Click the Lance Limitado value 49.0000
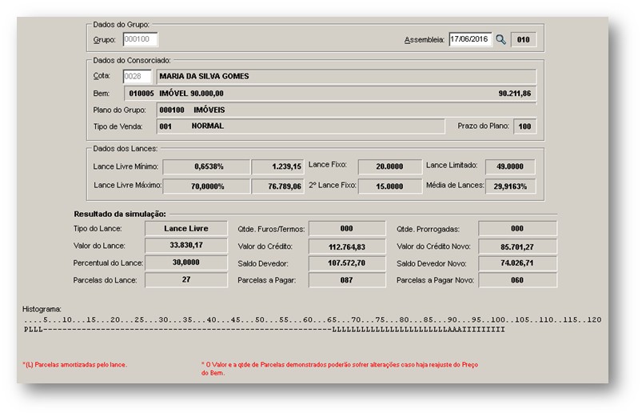642x417 pixels. click(510, 166)
